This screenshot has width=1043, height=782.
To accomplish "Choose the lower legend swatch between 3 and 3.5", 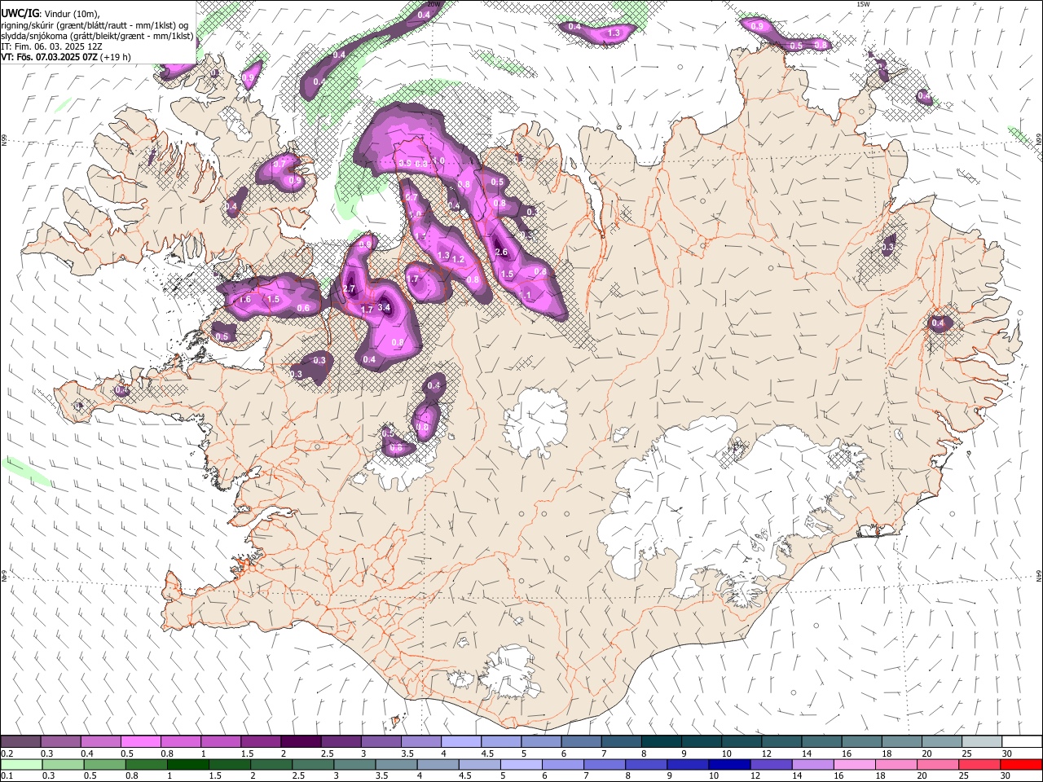I will [355, 764].
